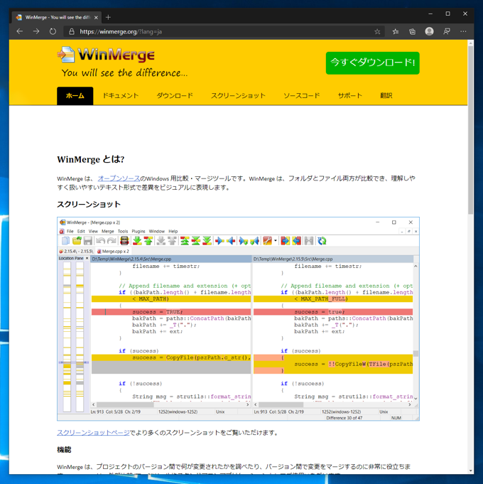Click the Undo icon in the embedded WinMerge toolbar
The width and height of the screenshot is (483, 484).
[x=100, y=241]
